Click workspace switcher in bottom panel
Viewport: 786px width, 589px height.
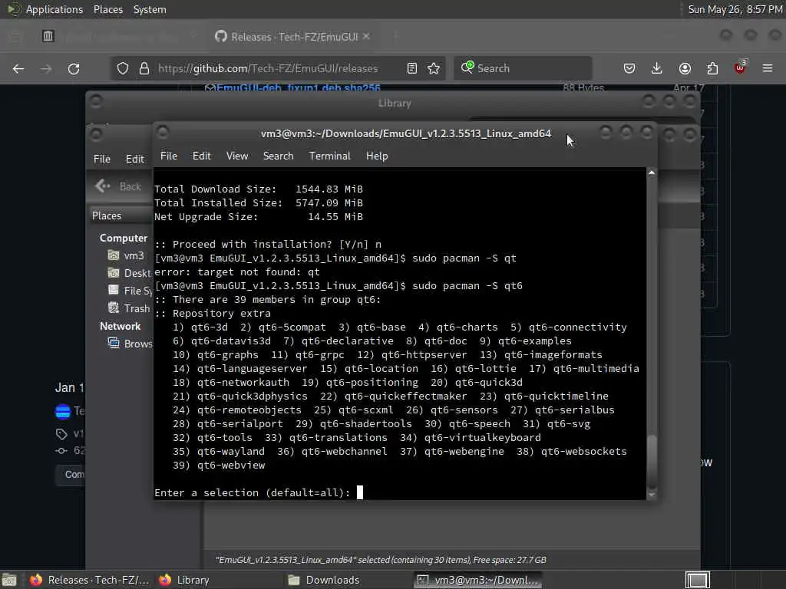pyautogui.click(x=698, y=580)
